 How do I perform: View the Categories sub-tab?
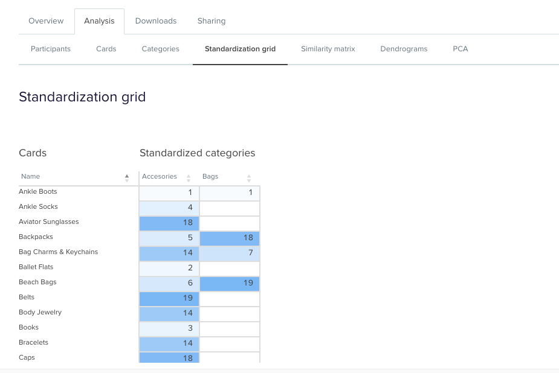pyautogui.click(x=160, y=49)
